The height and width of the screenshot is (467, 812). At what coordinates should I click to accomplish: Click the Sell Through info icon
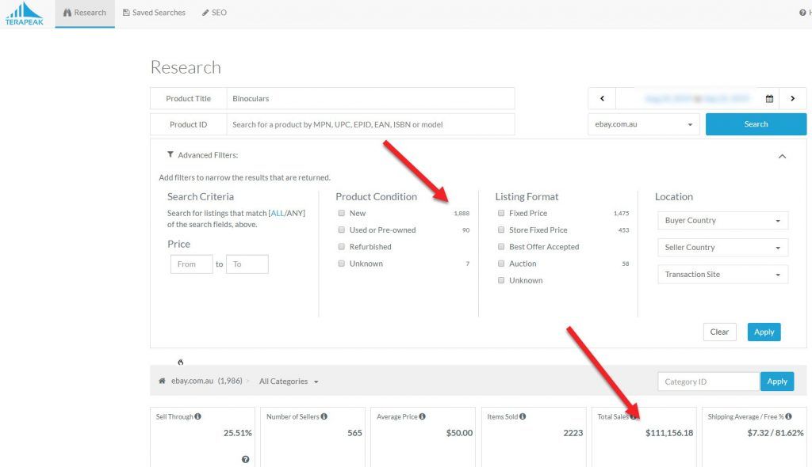click(197, 416)
